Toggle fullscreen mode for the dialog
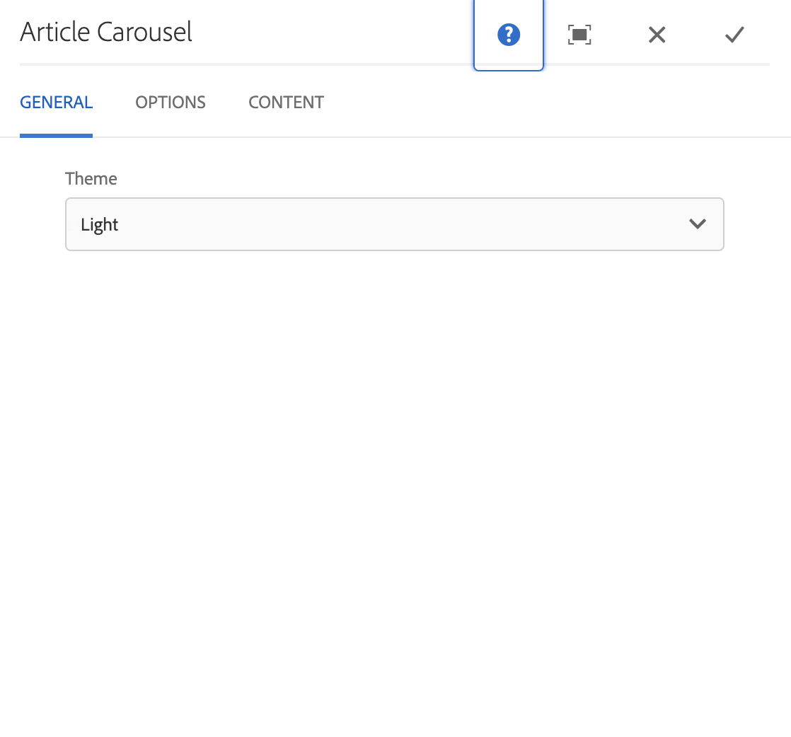The height and width of the screenshot is (737, 791). (x=579, y=34)
